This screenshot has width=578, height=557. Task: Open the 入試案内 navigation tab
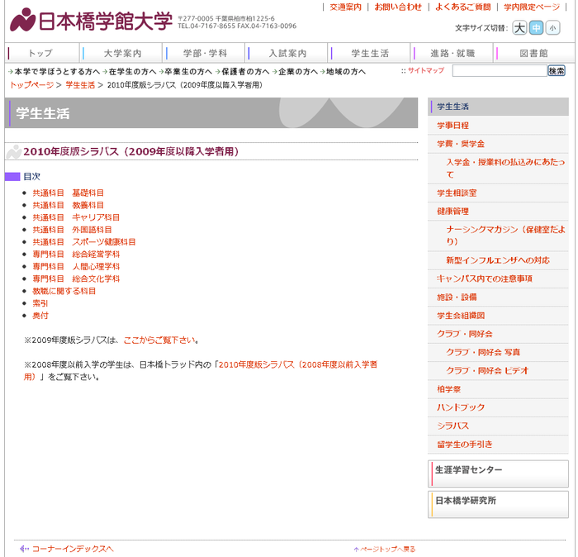coord(288,53)
